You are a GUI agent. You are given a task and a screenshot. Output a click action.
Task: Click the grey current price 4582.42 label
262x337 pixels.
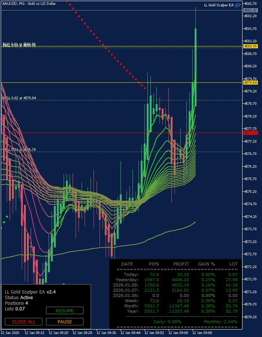251,10
